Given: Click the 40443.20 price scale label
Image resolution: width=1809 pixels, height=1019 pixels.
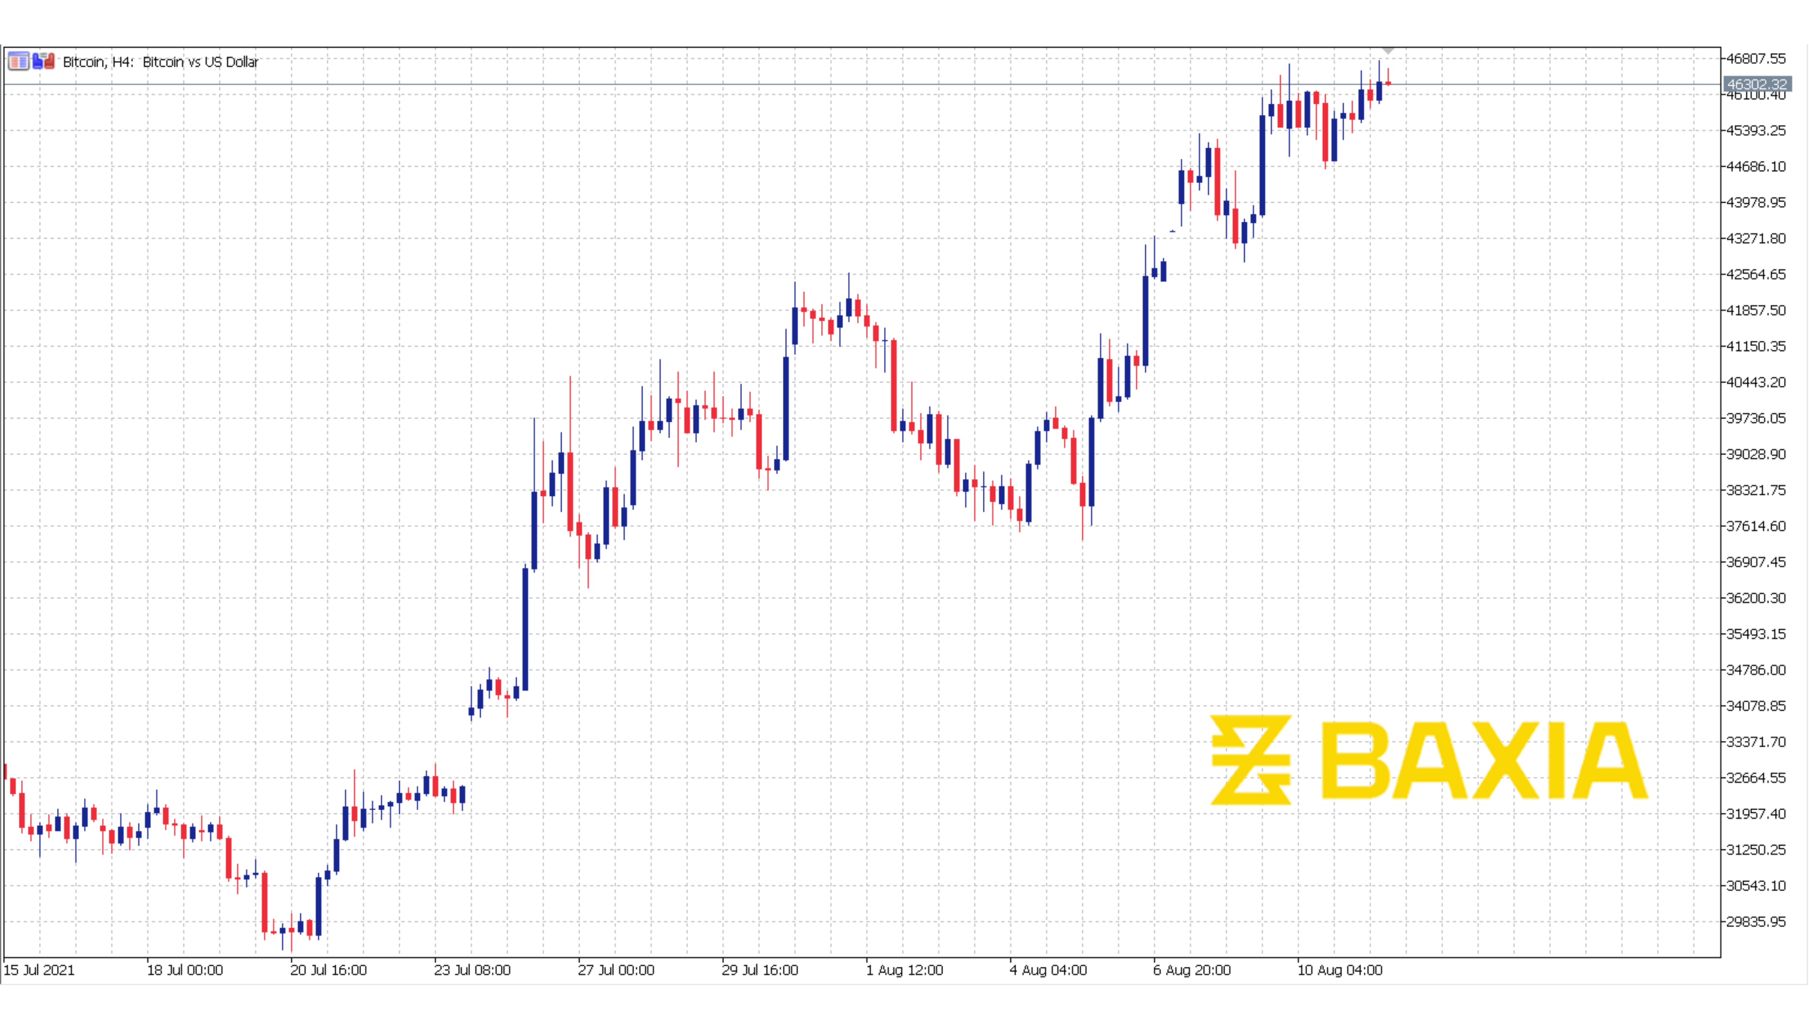Looking at the screenshot, I should pos(1756,382).
